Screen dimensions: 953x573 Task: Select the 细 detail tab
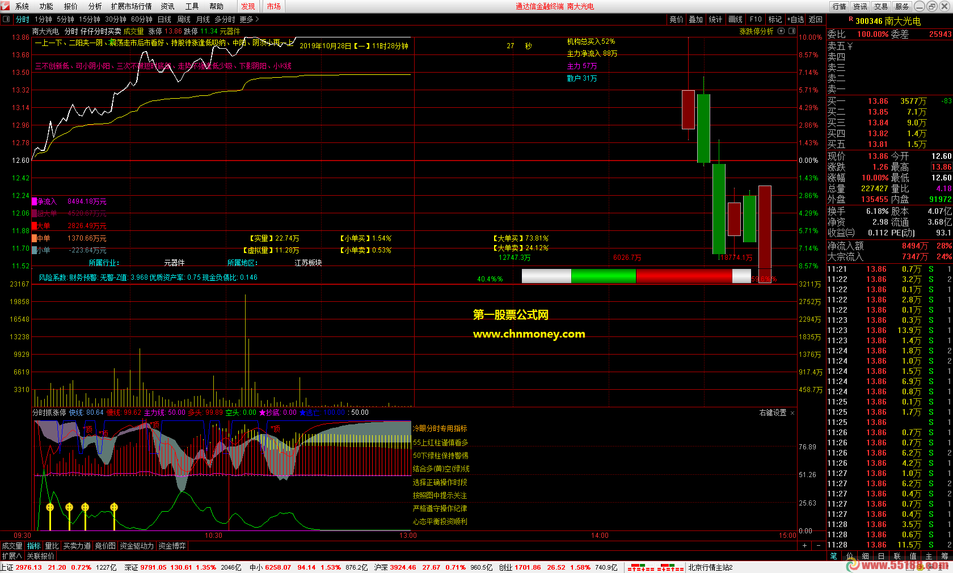865,556
